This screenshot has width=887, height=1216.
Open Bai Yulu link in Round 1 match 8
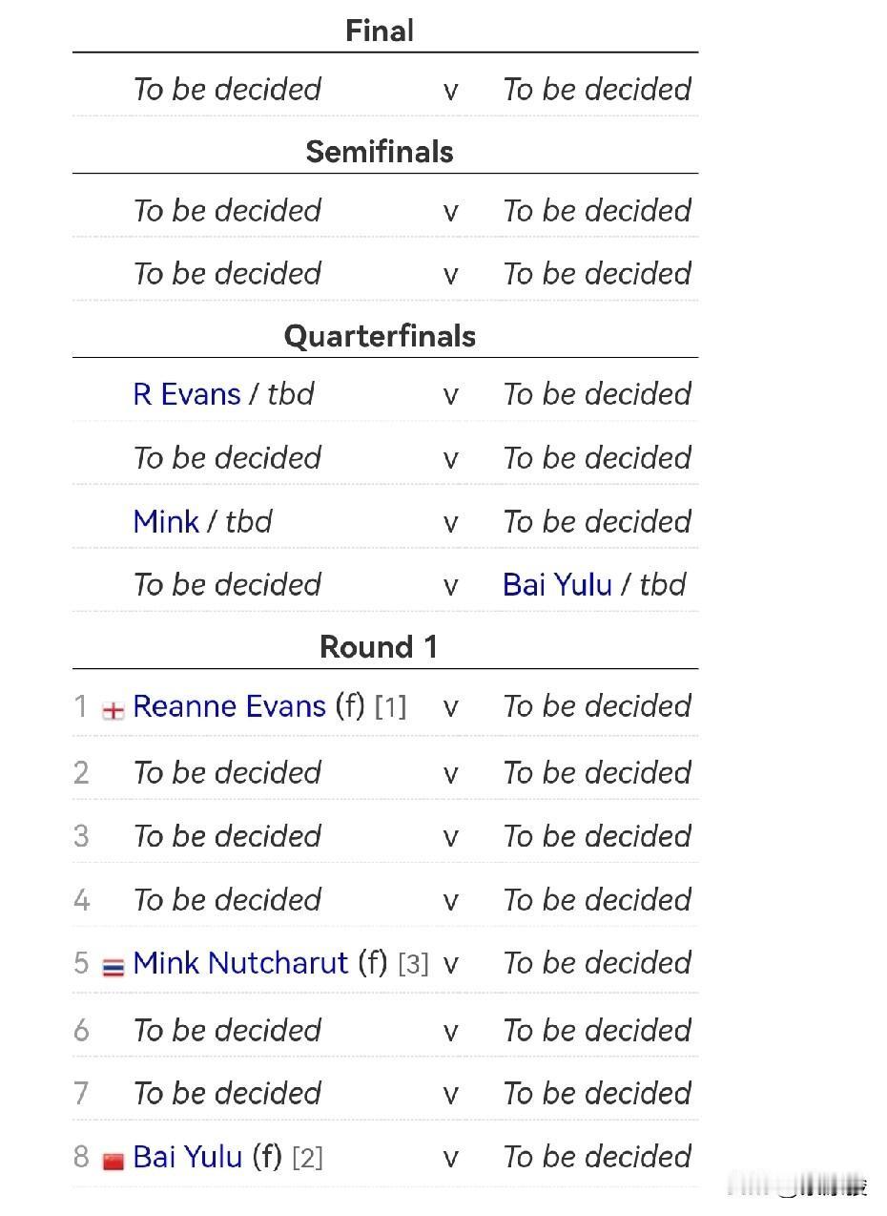pyautogui.click(x=188, y=1157)
